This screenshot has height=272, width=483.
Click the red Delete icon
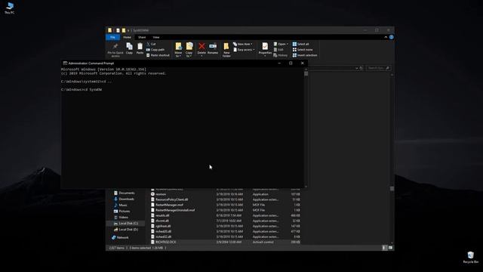(x=202, y=46)
